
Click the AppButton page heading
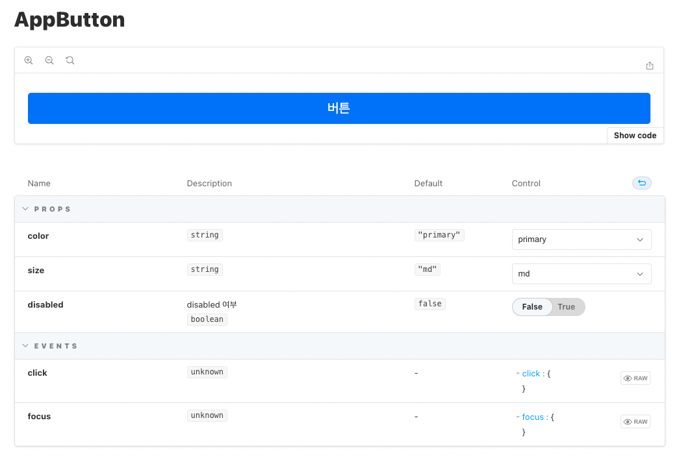click(x=70, y=20)
